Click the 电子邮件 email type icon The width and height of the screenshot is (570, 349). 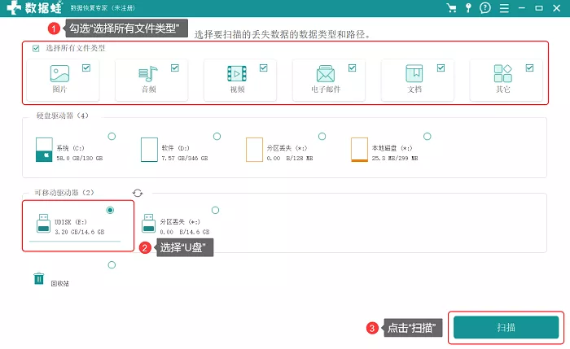pos(326,74)
